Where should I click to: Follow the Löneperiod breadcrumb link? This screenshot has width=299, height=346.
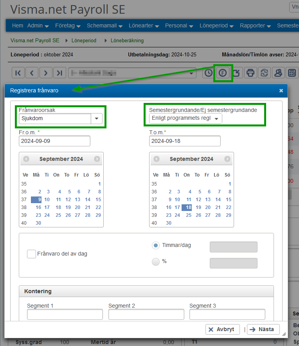[x=84, y=41]
